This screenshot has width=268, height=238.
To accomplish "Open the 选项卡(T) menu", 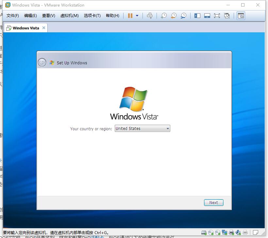I will [92, 16].
